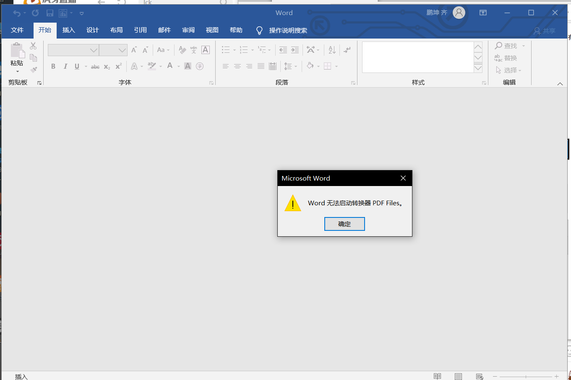Switch to the 视图 tab
This screenshot has height=380, width=571.
[x=212, y=30]
